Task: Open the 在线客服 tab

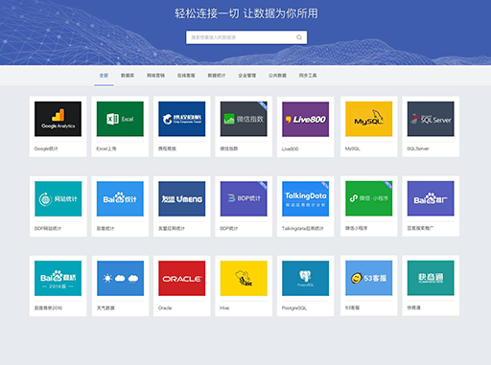Action: tap(186, 76)
